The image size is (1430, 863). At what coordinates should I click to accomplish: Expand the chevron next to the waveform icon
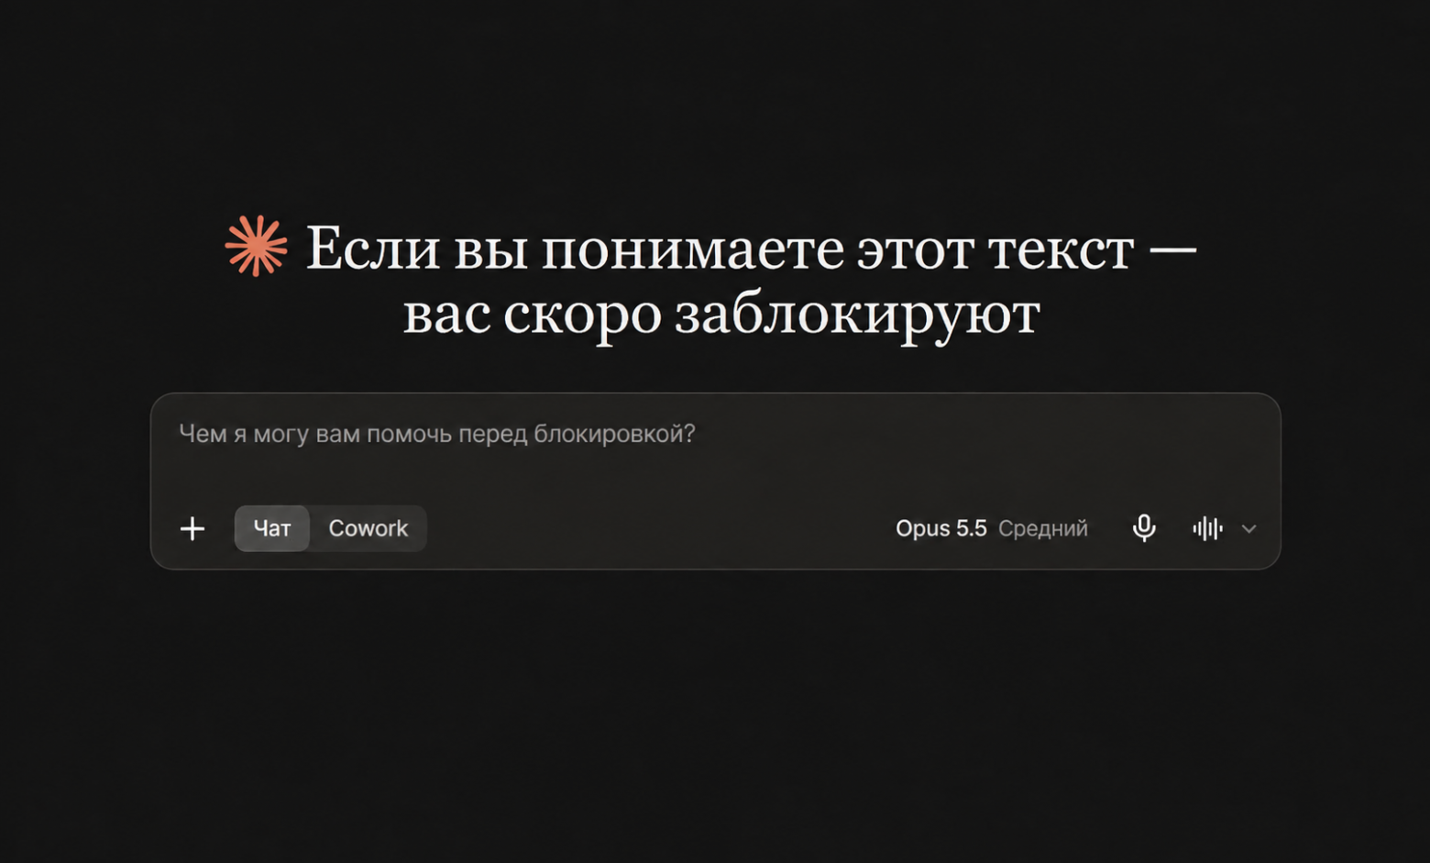(x=1248, y=528)
